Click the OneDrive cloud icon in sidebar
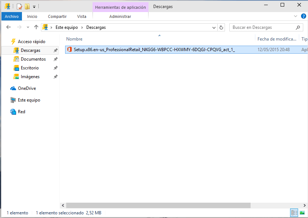Image resolution: width=308 pixels, height=218 pixels. (x=13, y=88)
